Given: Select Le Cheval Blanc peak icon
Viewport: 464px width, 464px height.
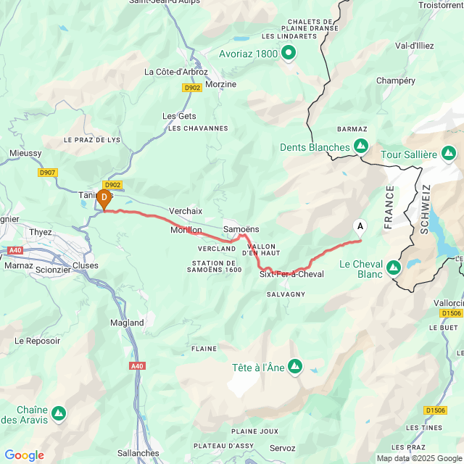Looking at the screenshot, I should click(394, 268).
